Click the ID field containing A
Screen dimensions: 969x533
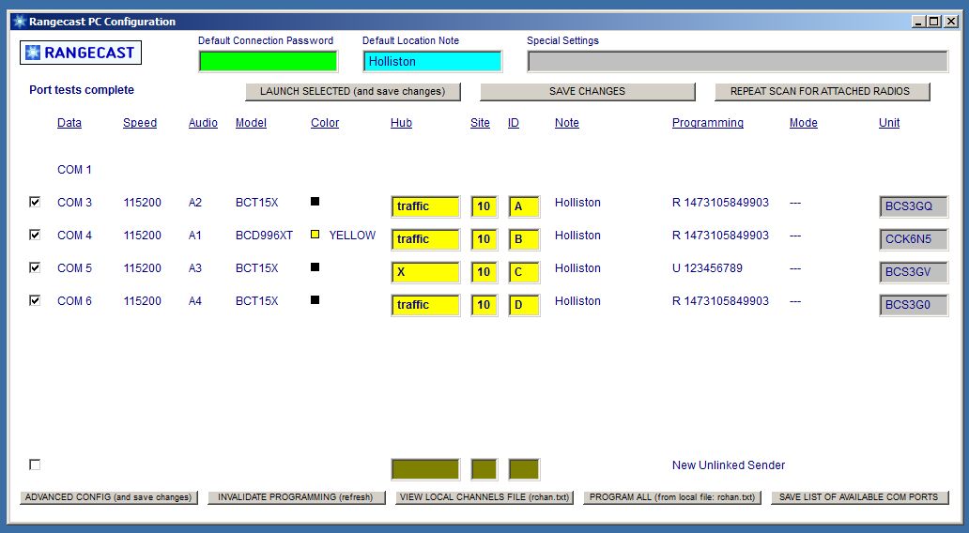point(524,206)
